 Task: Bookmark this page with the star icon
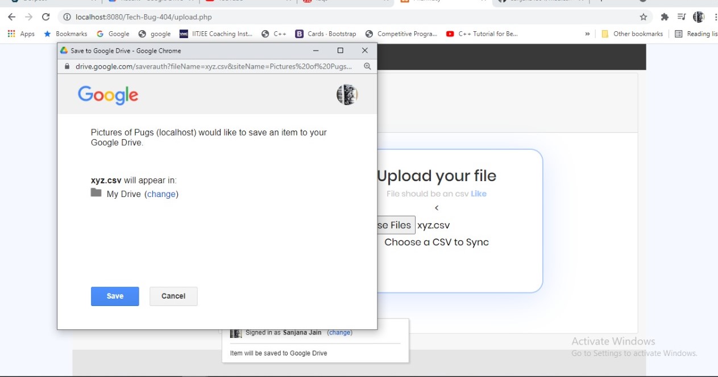pos(644,17)
